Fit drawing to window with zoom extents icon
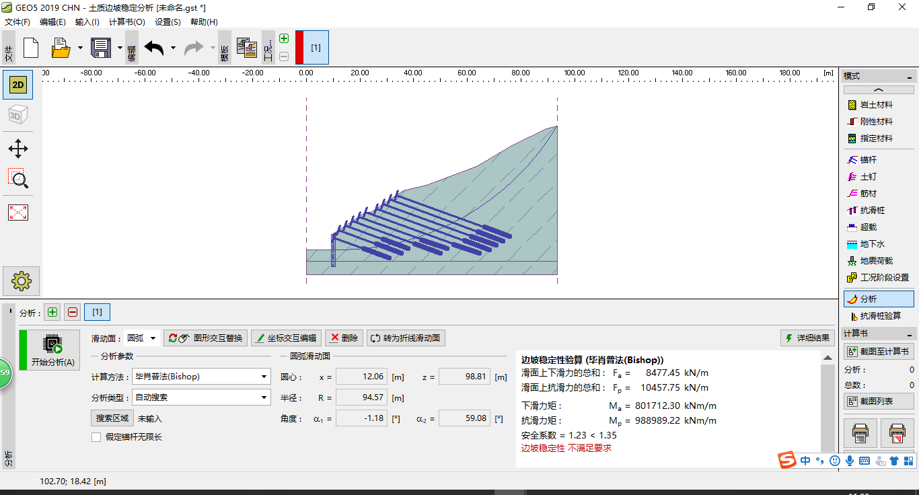 pyautogui.click(x=18, y=213)
